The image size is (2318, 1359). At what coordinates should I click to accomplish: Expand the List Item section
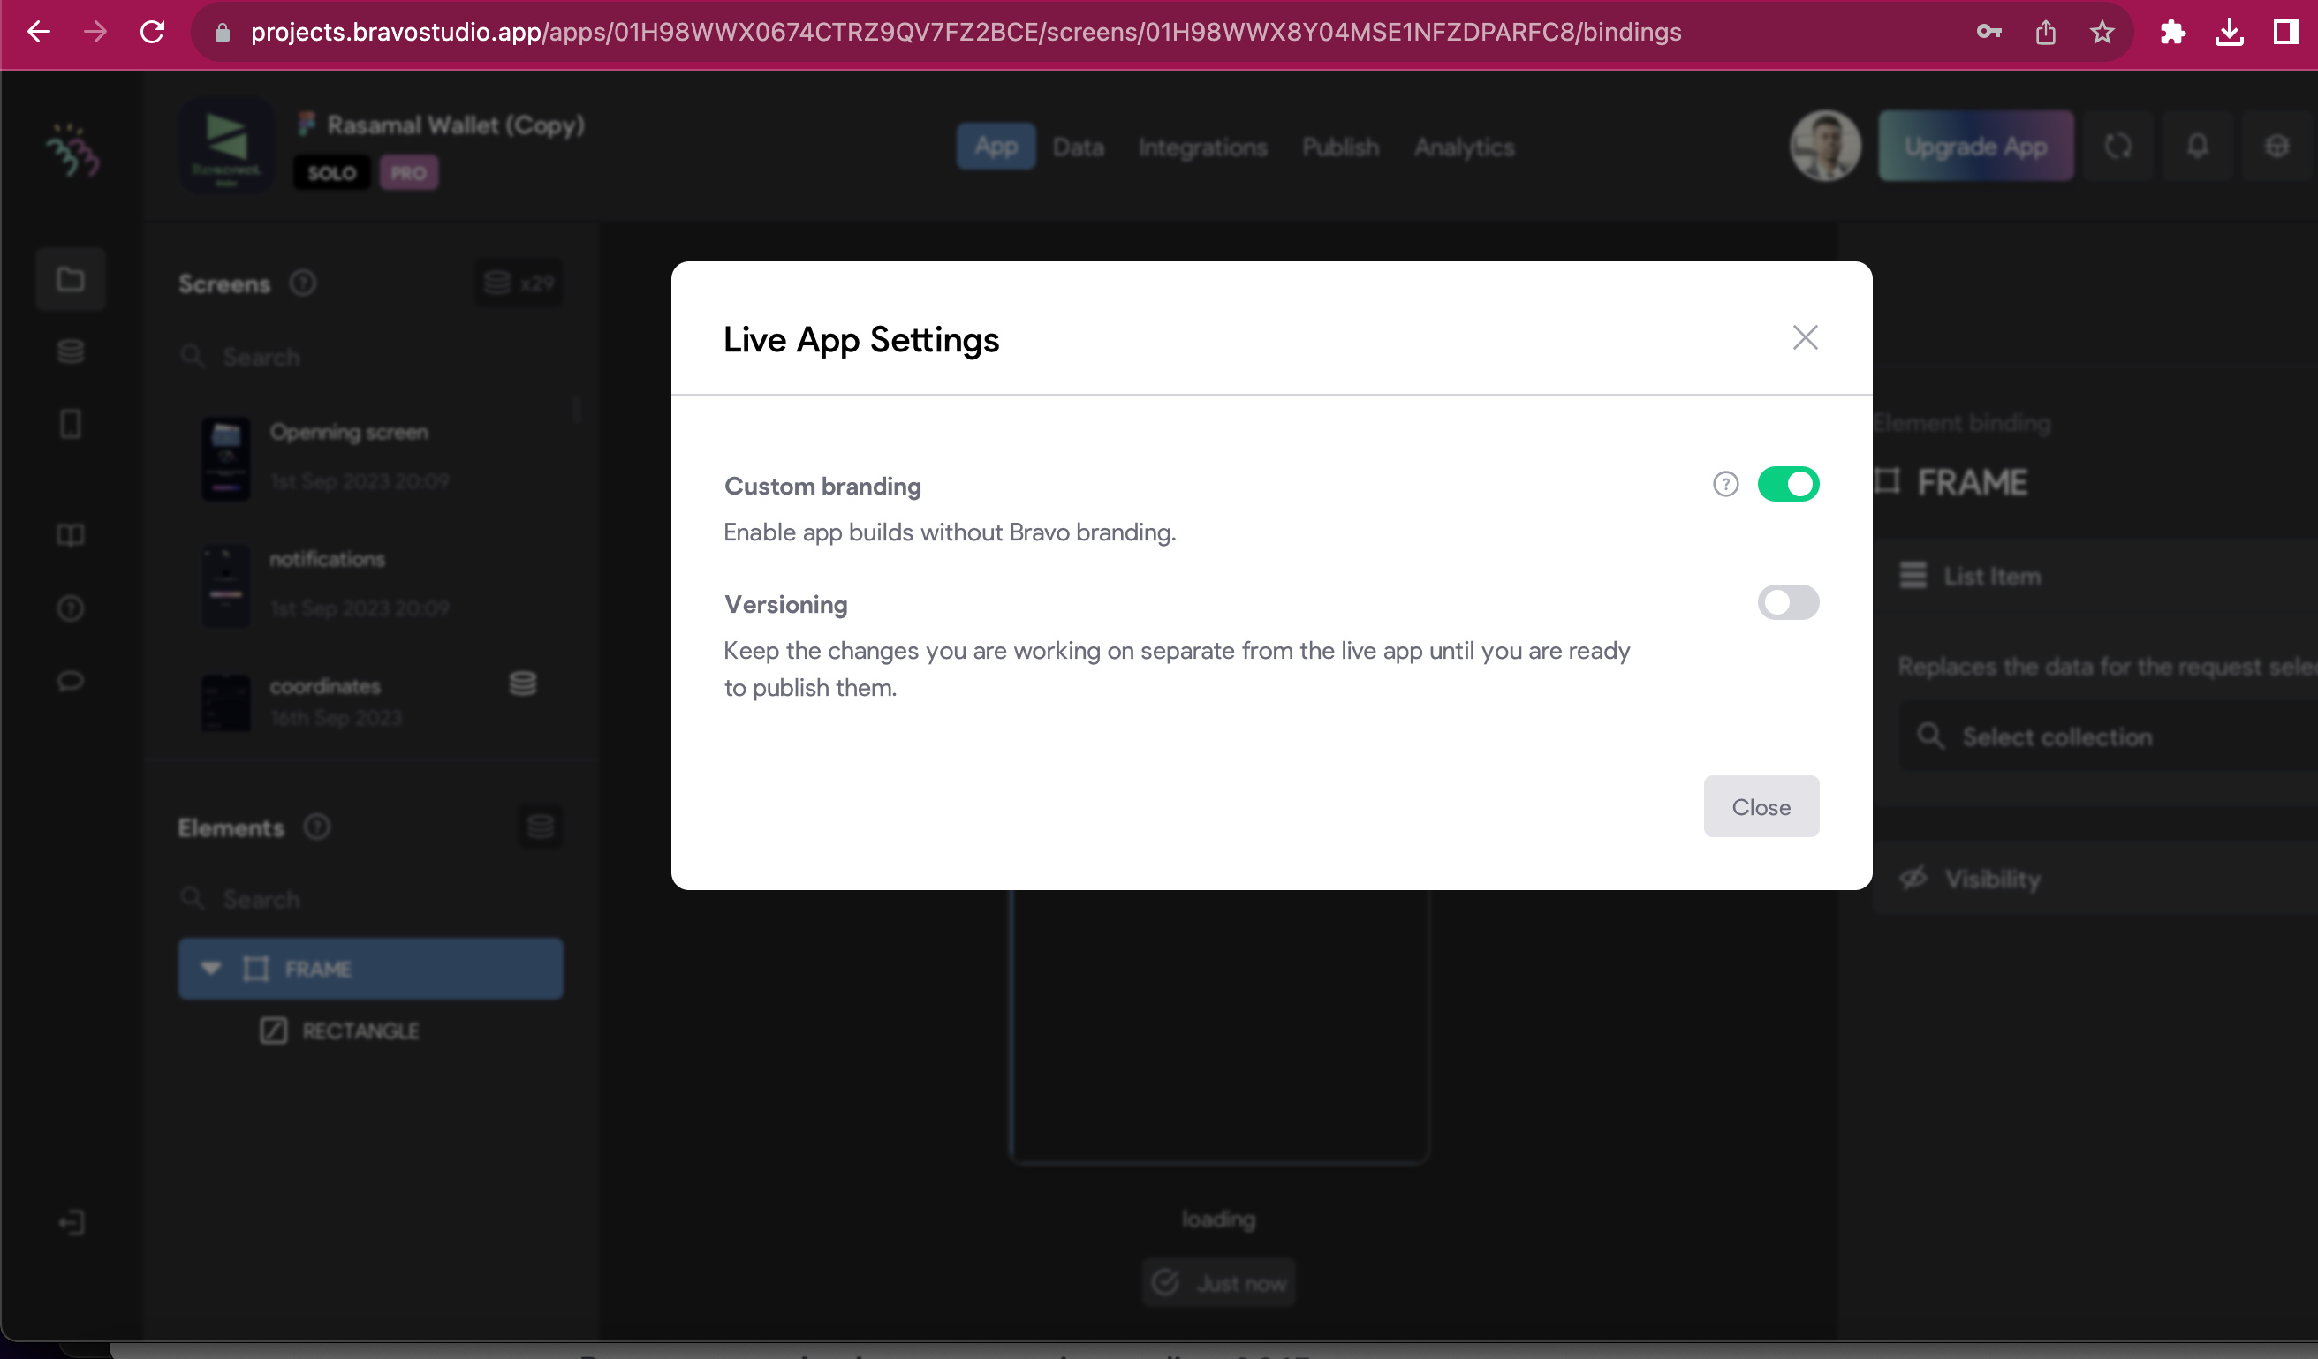[x=2096, y=577]
